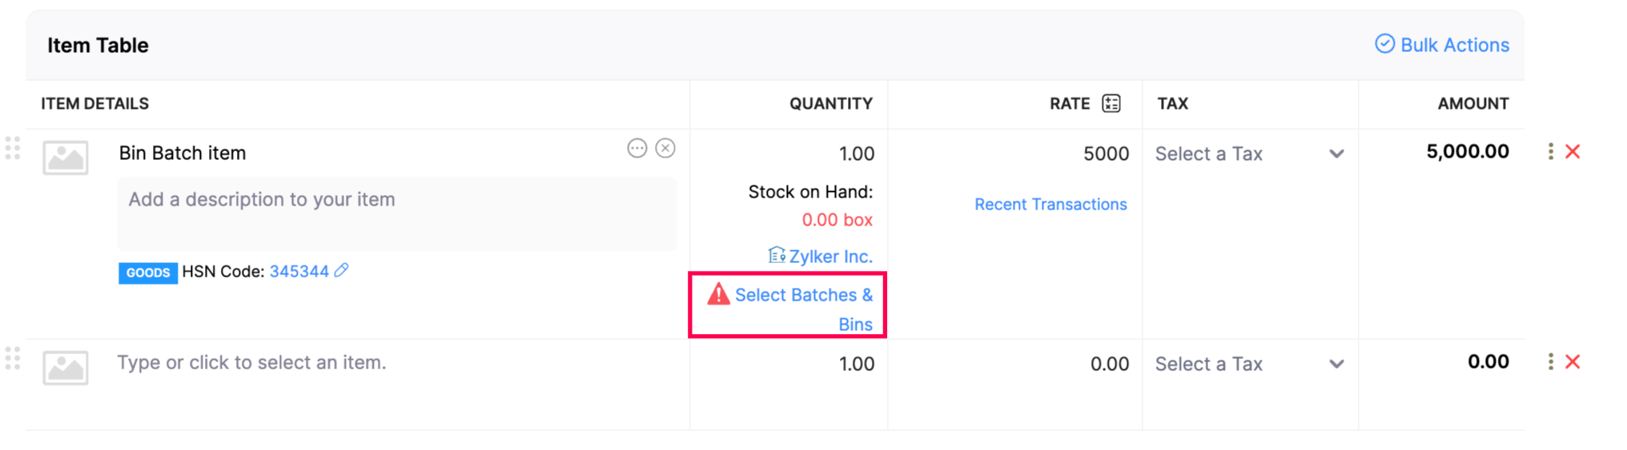The height and width of the screenshot is (450, 1627).
Task: Remove the empty second item row
Action: (1573, 362)
